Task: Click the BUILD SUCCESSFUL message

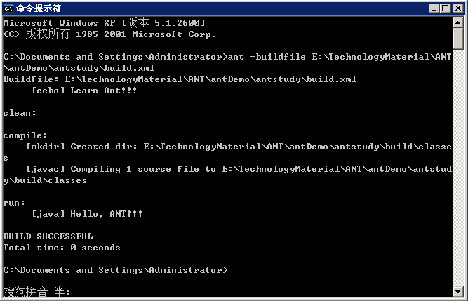Action: [48, 236]
